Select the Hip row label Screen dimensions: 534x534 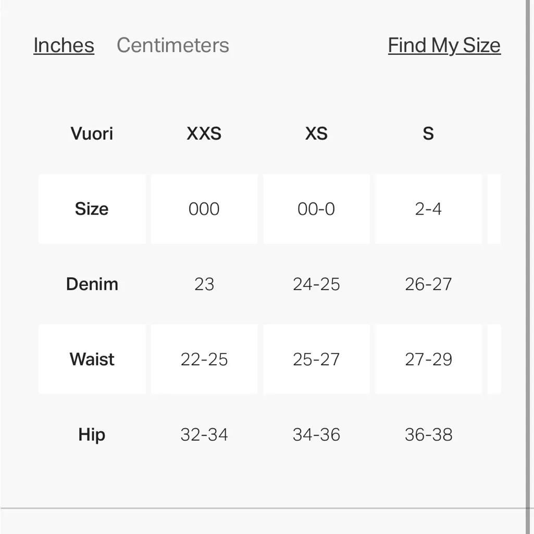[x=92, y=434]
